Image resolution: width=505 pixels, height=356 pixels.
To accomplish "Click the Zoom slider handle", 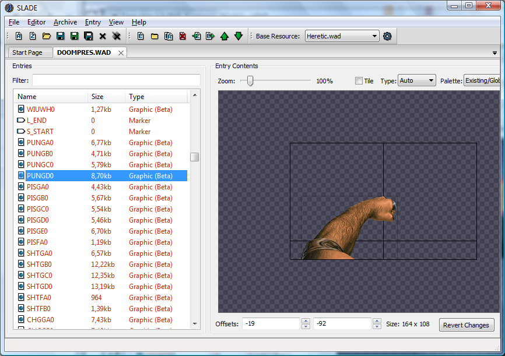I will tap(250, 81).
